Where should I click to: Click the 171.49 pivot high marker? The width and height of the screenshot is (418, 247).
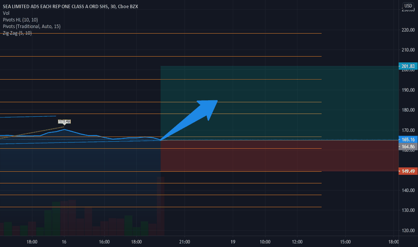tap(64, 122)
